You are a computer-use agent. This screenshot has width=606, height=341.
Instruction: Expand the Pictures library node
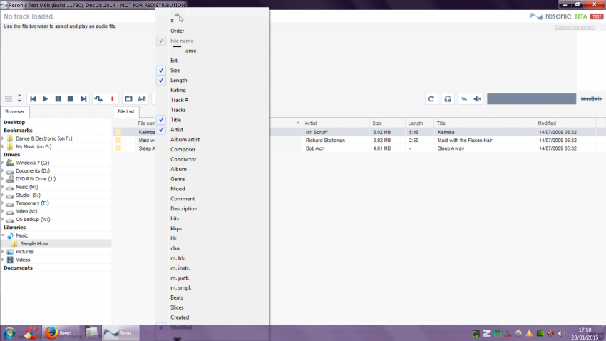[x=3, y=252]
